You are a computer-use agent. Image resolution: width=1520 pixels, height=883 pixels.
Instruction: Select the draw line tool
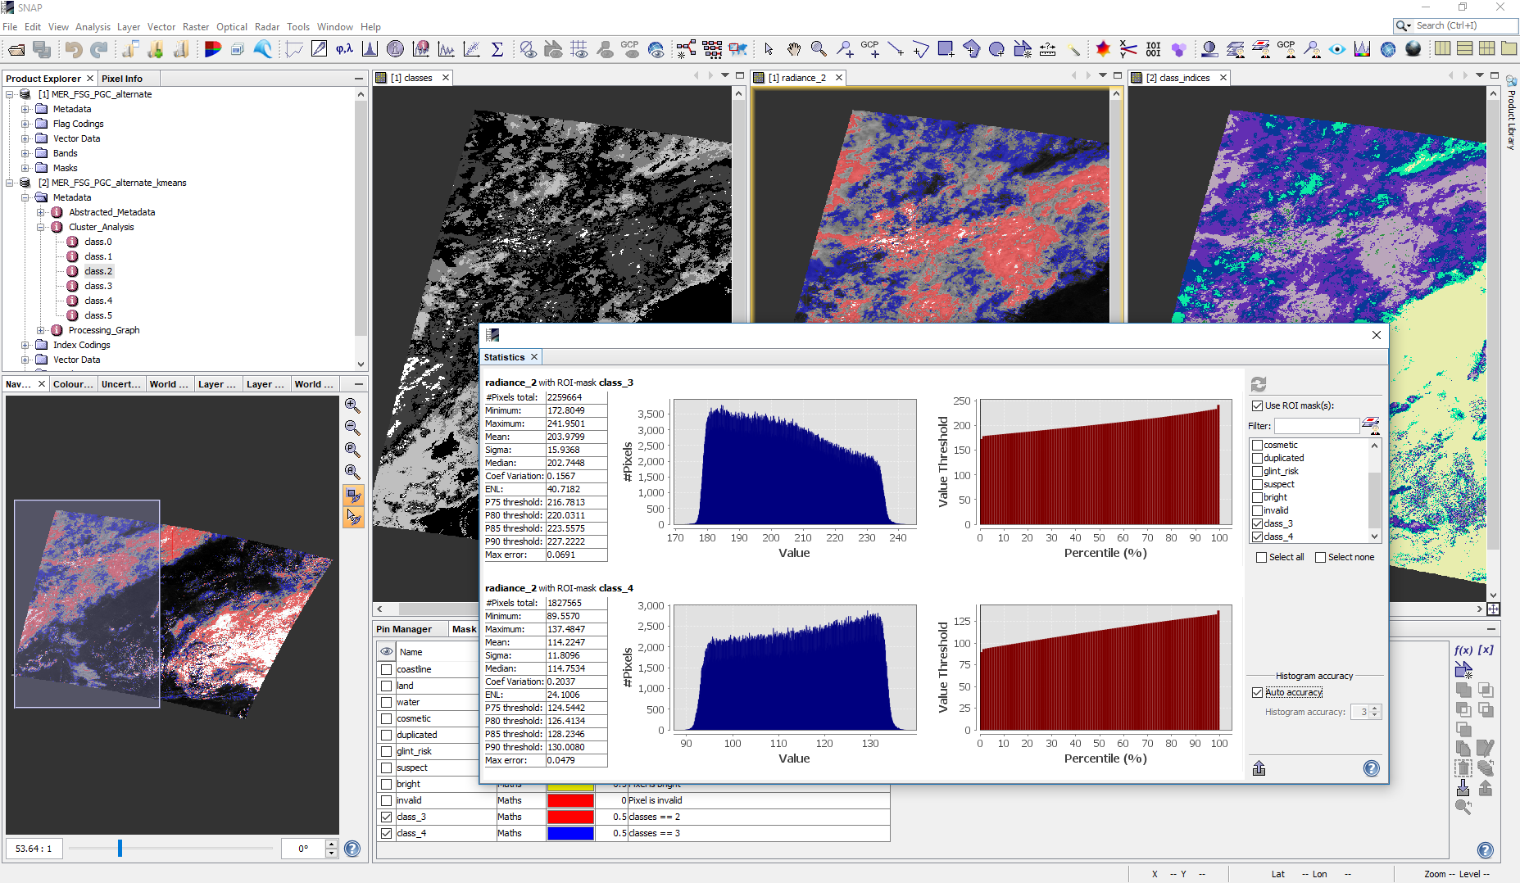click(x=895, y=50)
